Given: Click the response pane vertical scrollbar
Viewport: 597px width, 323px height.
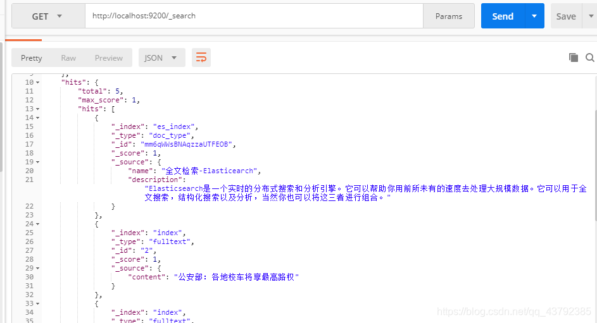Looking at the screenshot, I should [x=595, y=166].
